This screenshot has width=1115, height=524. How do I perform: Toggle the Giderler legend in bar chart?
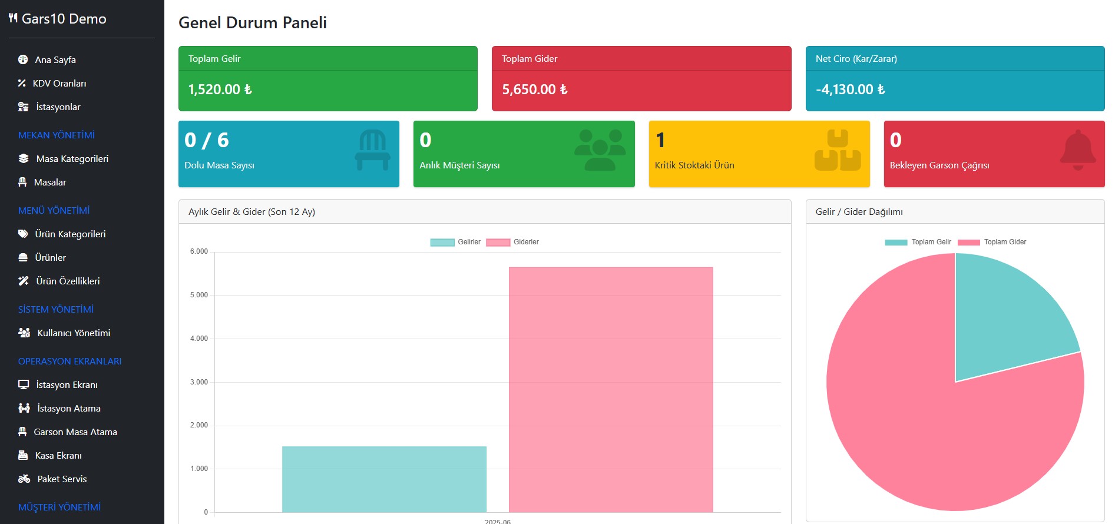(512, 242)
